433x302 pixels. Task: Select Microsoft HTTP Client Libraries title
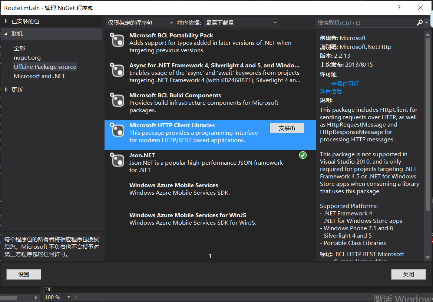[x=172, y=125]
